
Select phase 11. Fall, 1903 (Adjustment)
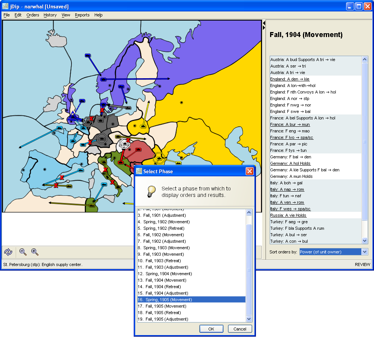[x=191, y=267]
